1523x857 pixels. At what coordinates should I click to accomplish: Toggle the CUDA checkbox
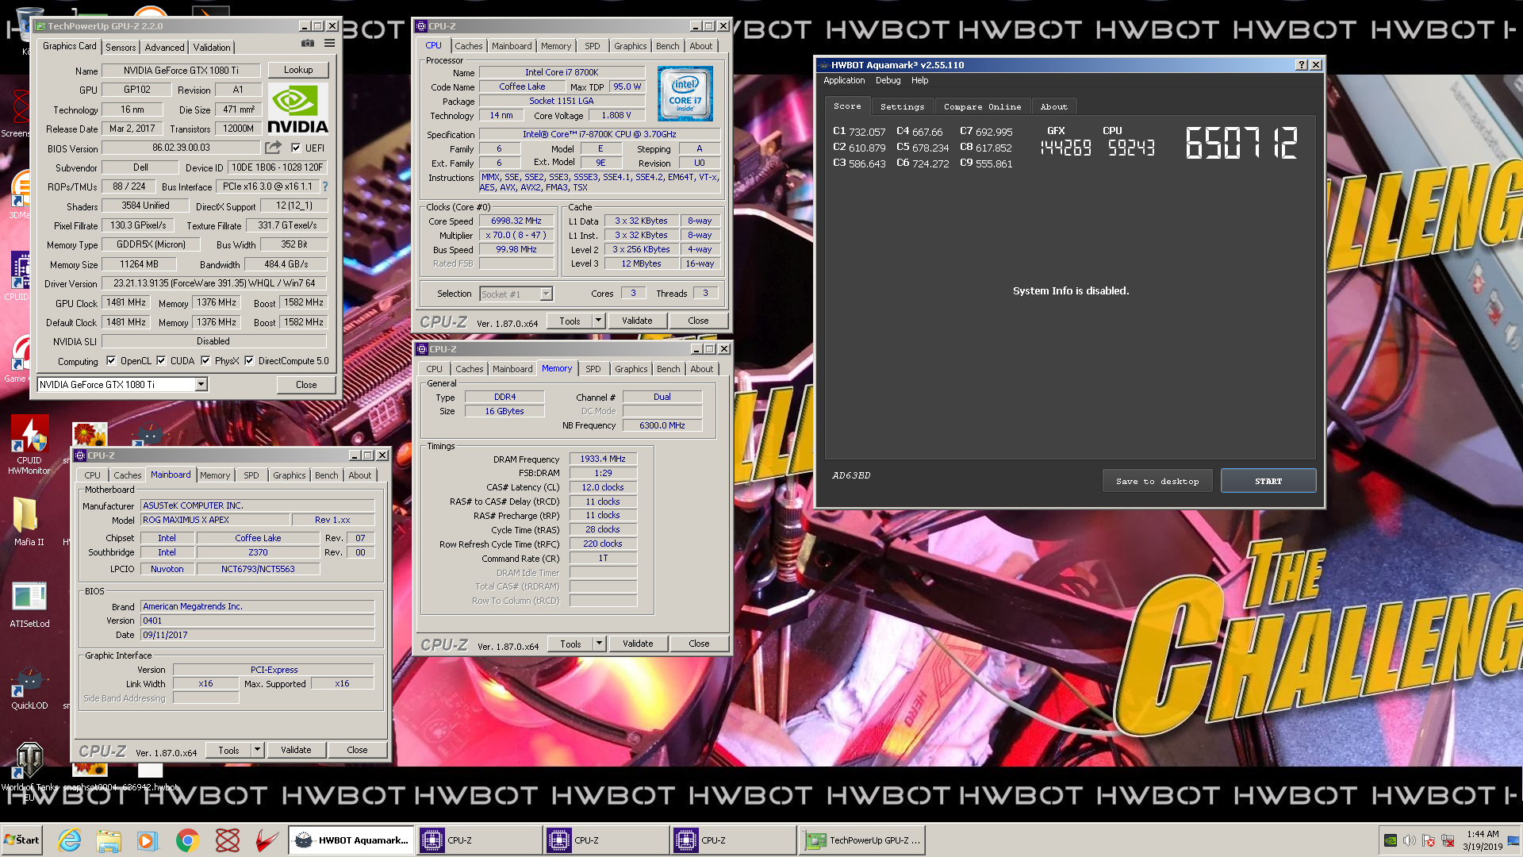pyautogui.click(x=161, y=360)
